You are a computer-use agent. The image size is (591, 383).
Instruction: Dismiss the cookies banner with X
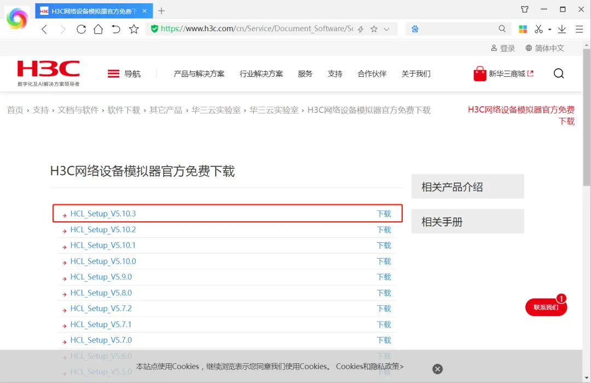coord(438,369)
